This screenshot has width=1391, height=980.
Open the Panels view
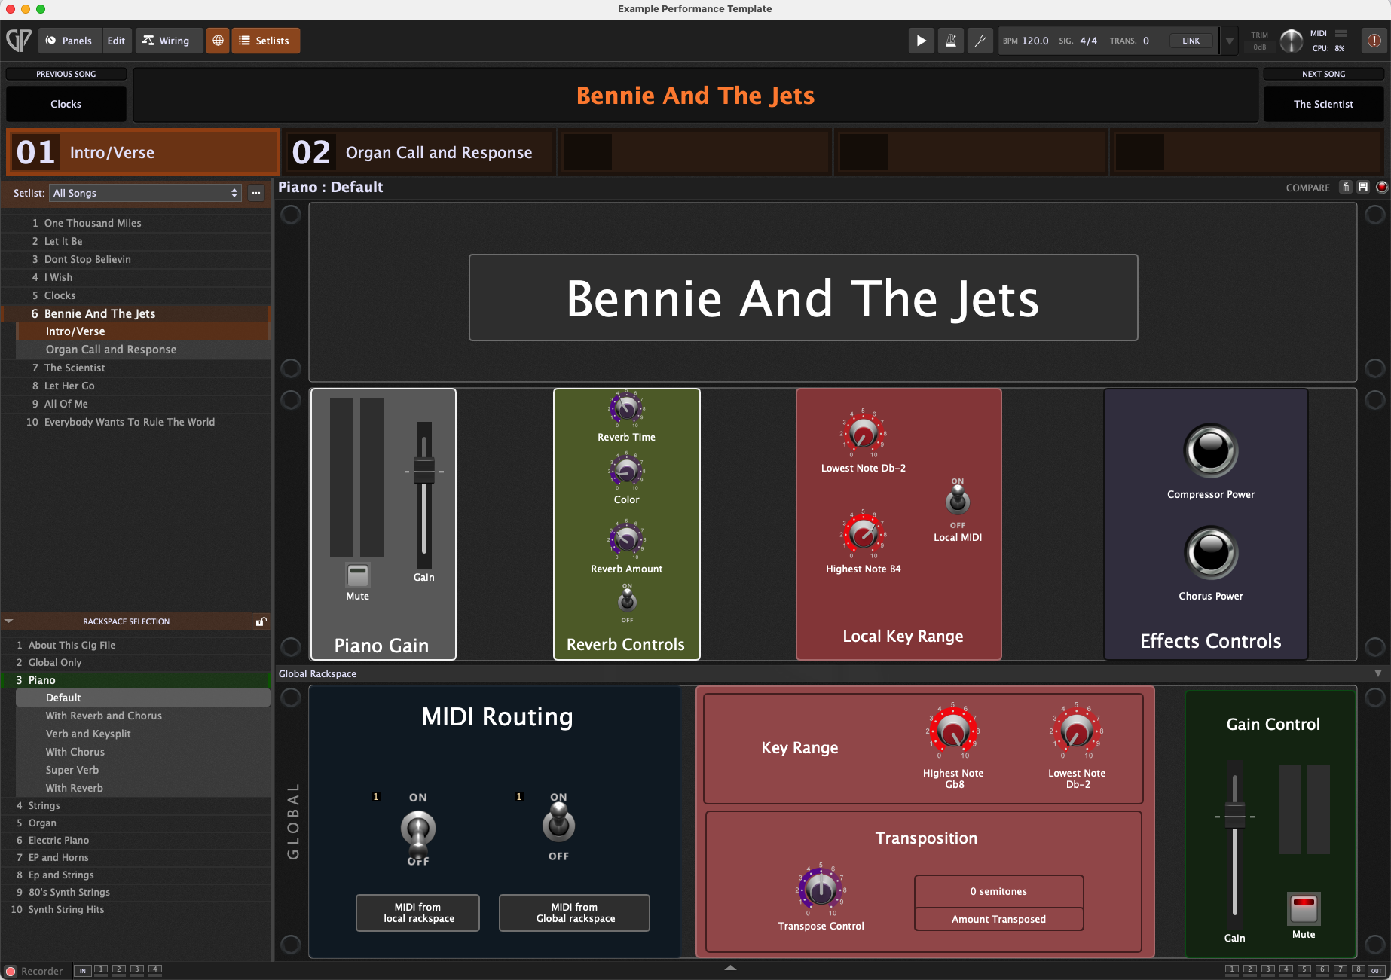click(x=69, y=41)
